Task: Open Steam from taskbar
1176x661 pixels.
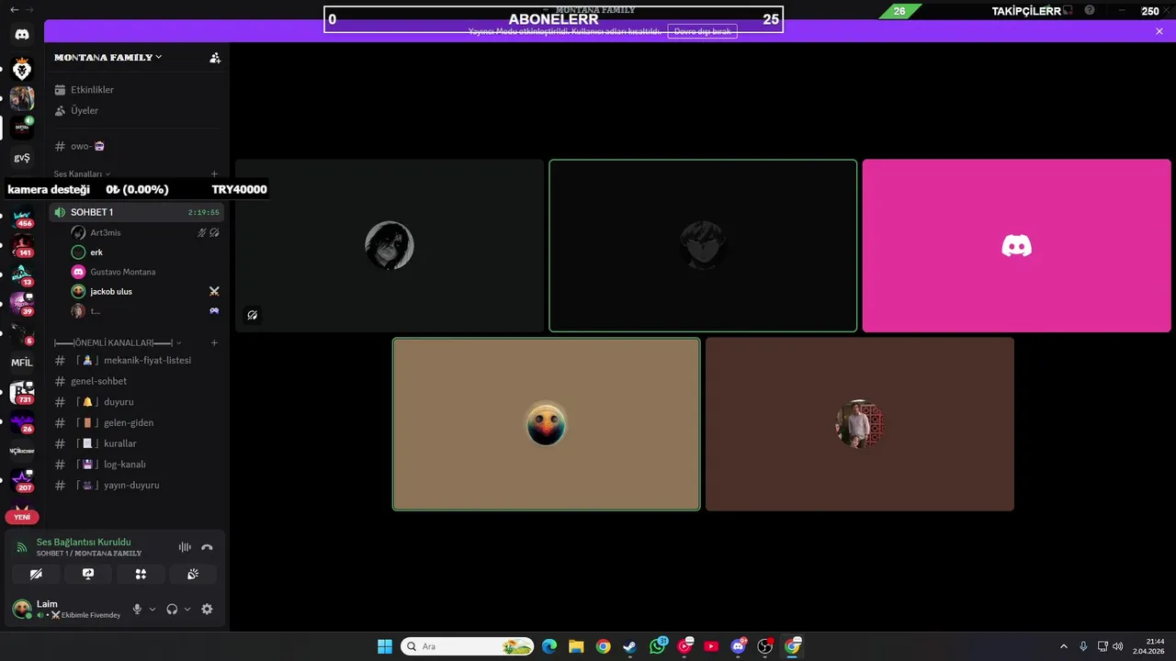Action: coord(629,646)
